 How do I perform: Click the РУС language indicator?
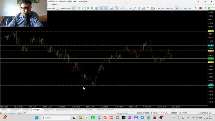point(188,118)
